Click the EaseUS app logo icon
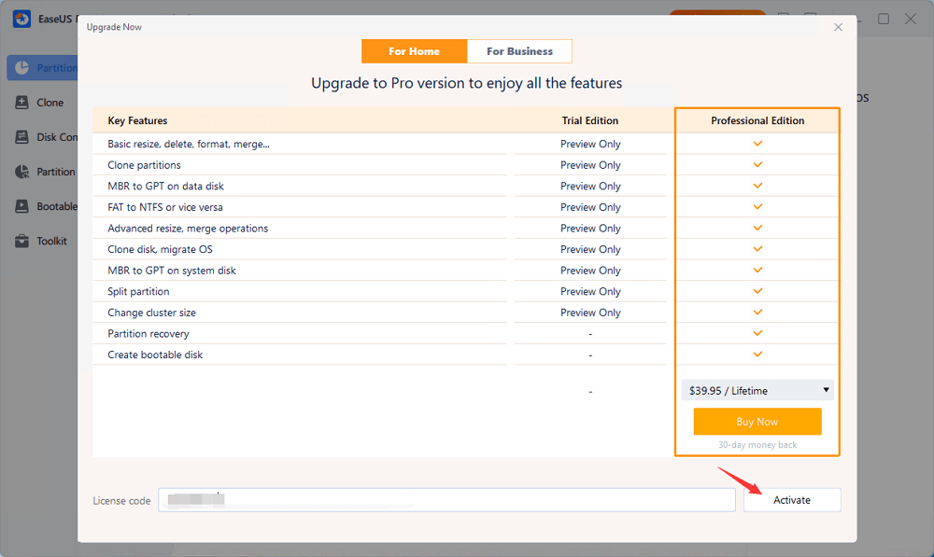Screen dimensions: 934x557 click(22, 19)
